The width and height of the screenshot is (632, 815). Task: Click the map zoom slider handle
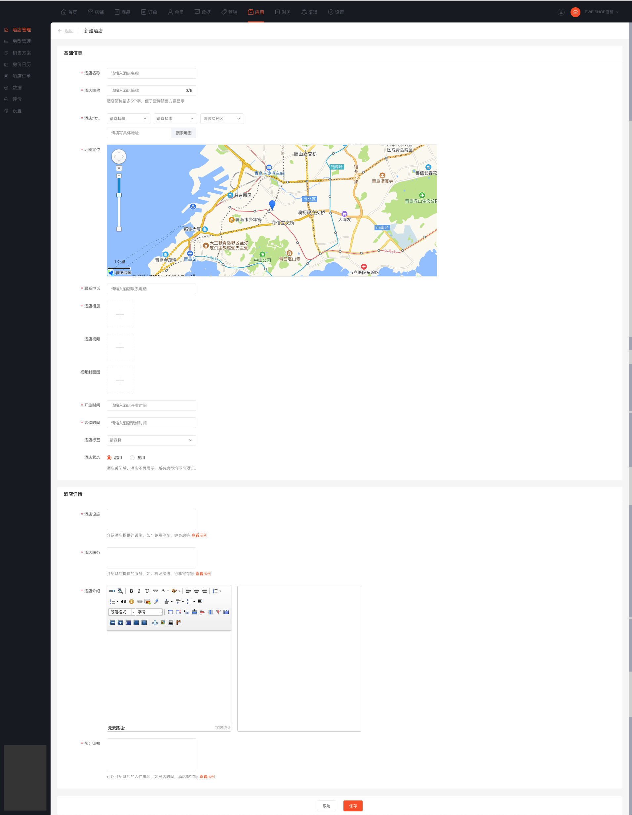(119, 195)
